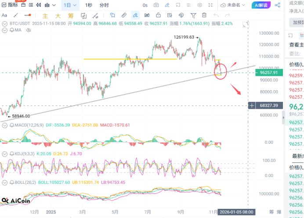Switch to the 分时 time-sharing view
This screenshot has width=304, height=218.
[104, 5]
